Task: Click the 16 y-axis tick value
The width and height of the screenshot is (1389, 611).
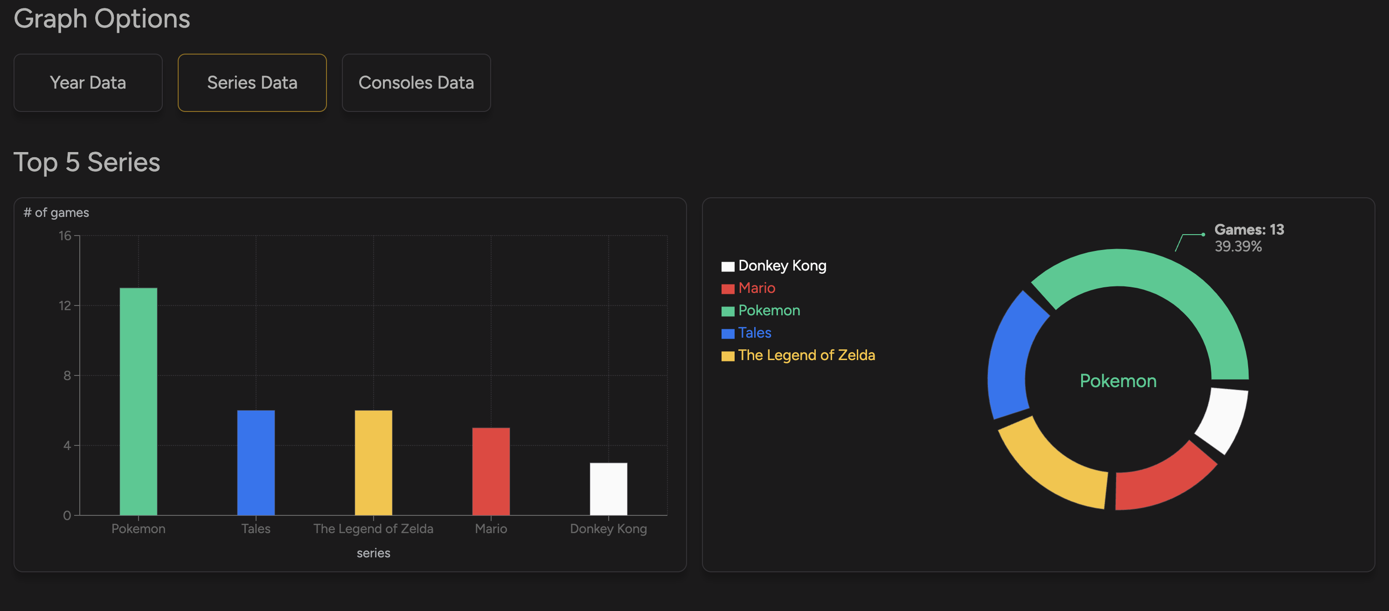Action: point(65,236)
